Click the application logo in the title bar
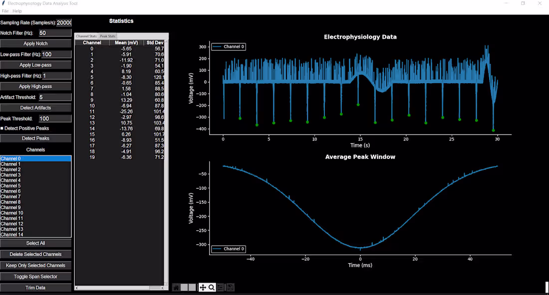This screenshot has height=295, width=549. pos(3,3)
